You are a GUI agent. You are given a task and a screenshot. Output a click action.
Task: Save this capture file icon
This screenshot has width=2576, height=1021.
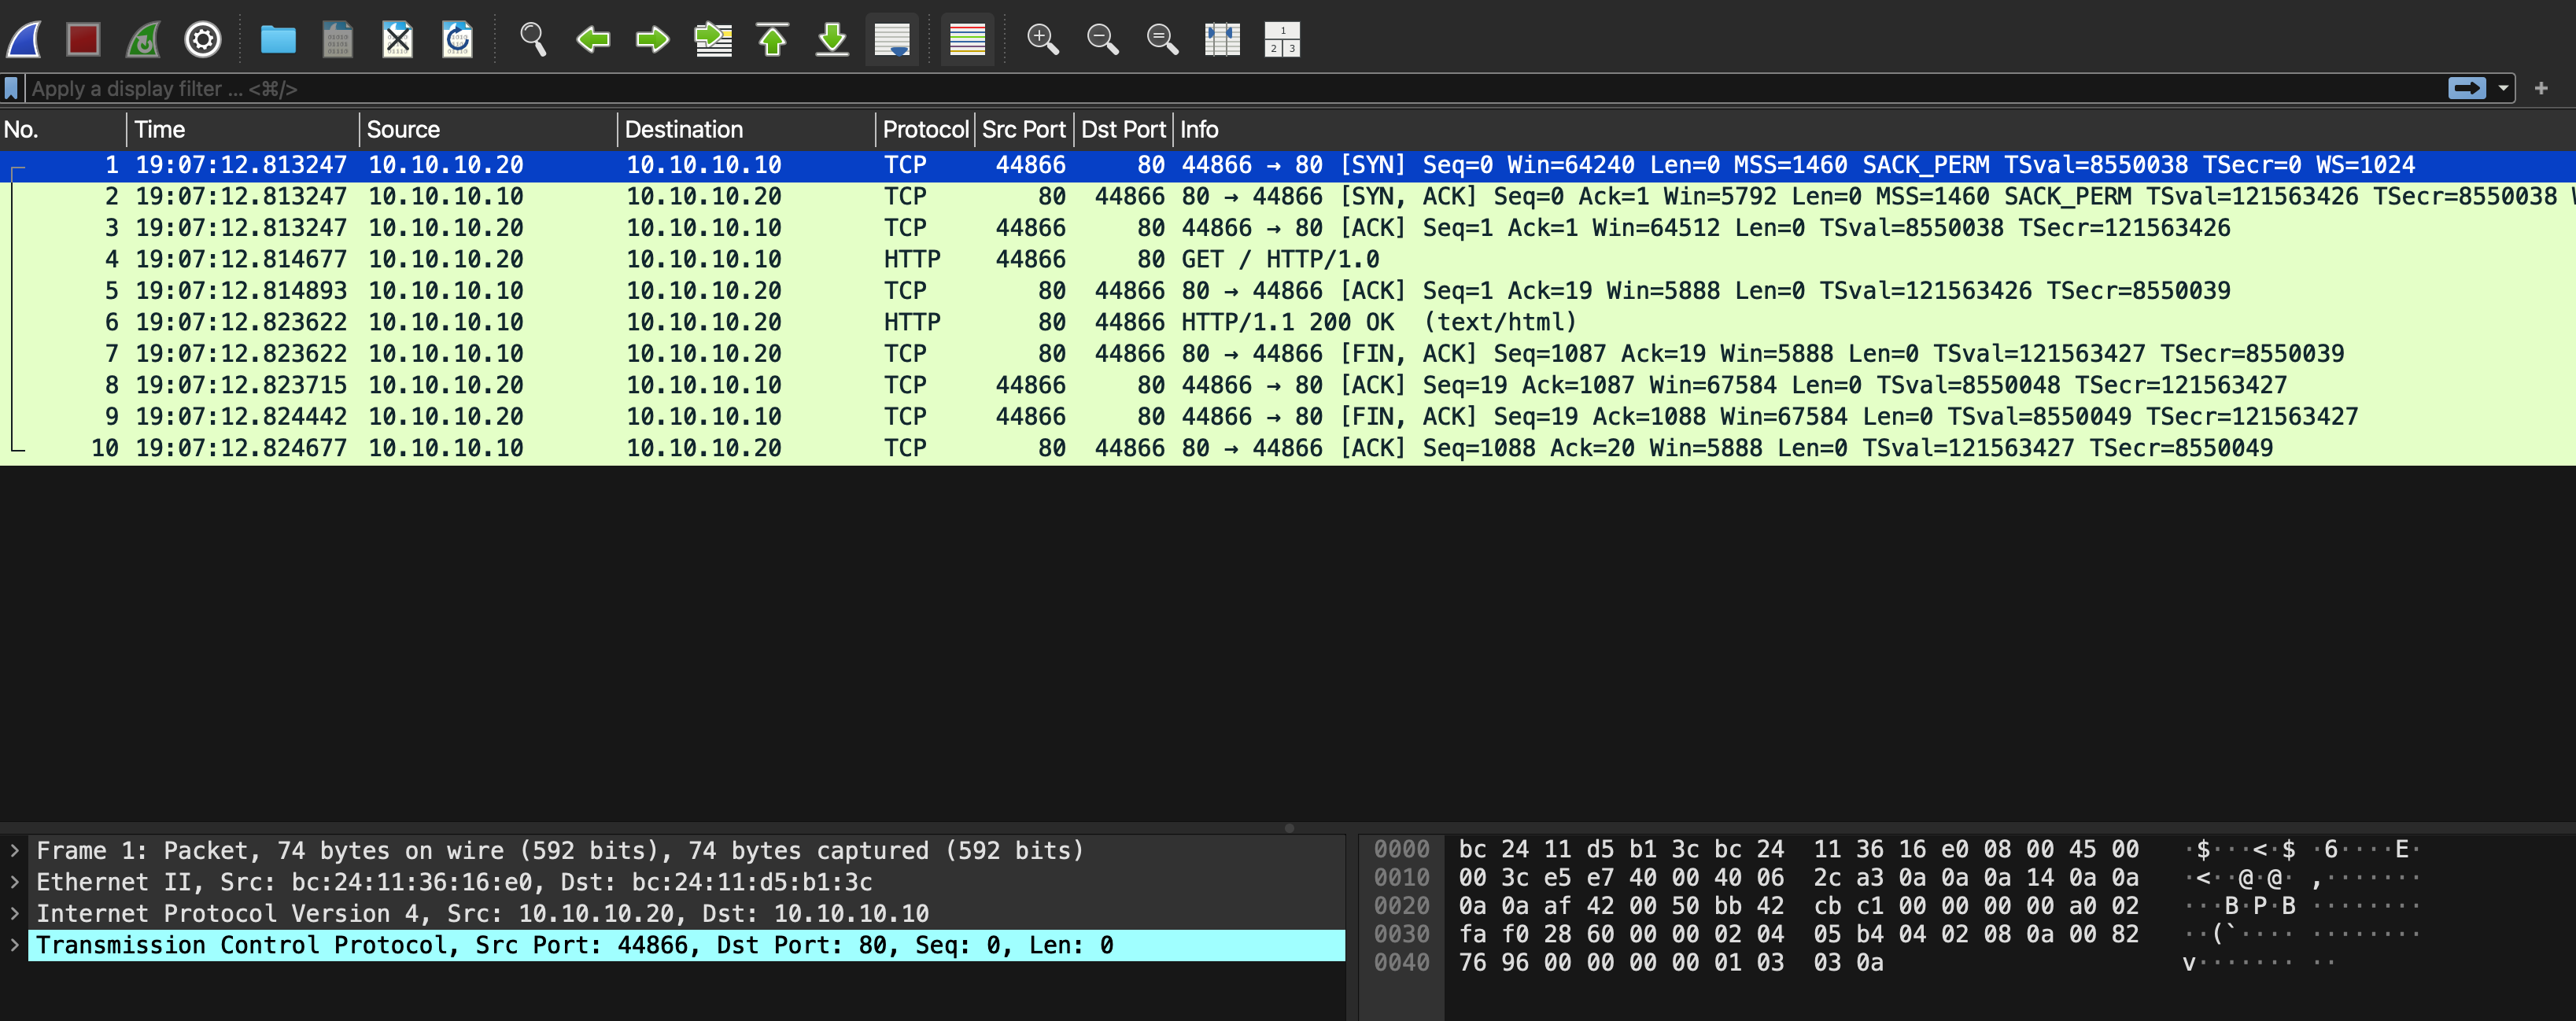[x=338, y=40]
